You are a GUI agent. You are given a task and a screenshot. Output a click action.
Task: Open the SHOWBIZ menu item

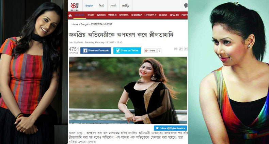(x=137, y=15)
